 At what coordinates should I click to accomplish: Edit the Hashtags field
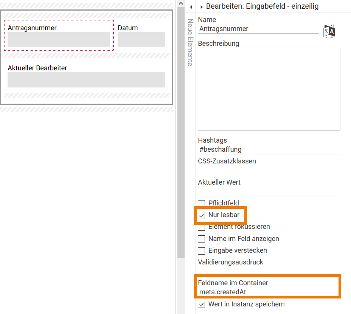tap(269, 149)
